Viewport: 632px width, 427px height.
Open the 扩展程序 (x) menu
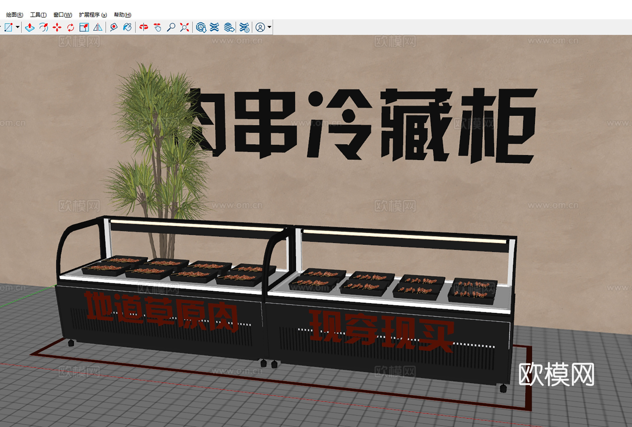[93, 15]
